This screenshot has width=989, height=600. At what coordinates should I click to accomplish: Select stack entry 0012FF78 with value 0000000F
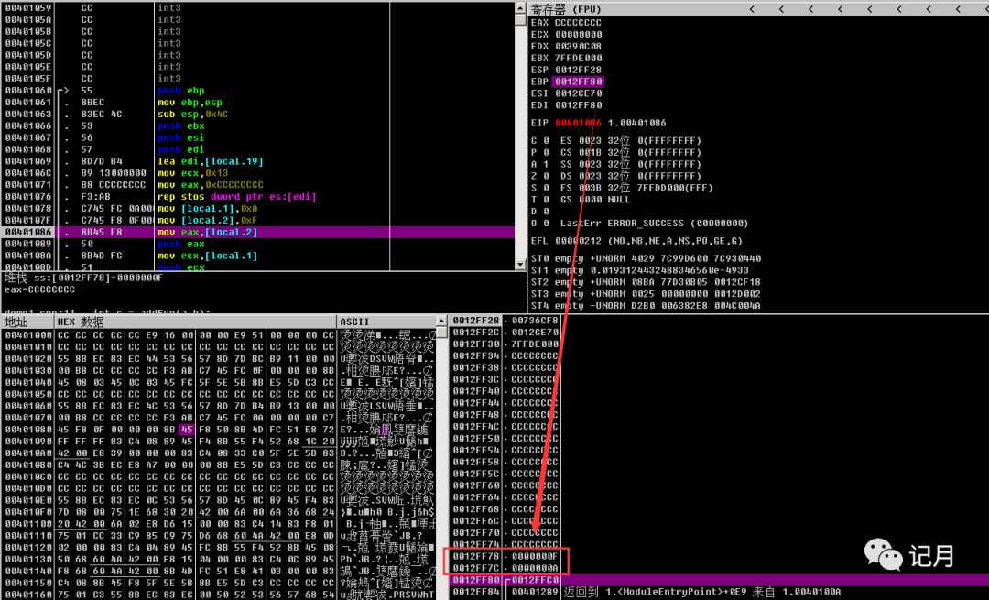tap(505, 556)
